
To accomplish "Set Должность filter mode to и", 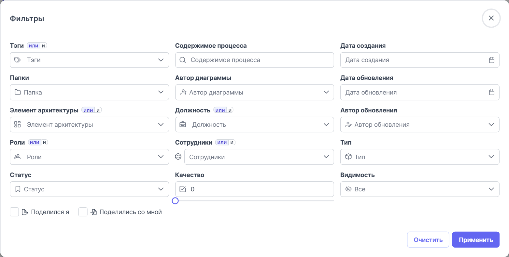I will pos(230,110).
